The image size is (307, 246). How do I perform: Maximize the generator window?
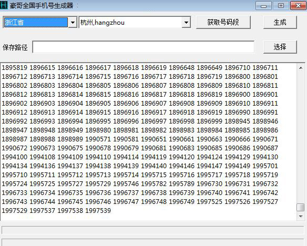coord(281,6)
